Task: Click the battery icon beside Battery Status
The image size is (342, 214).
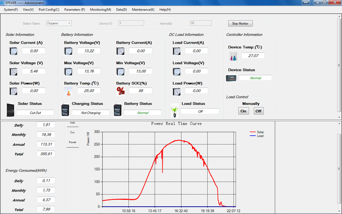Action: click(117, 109)
